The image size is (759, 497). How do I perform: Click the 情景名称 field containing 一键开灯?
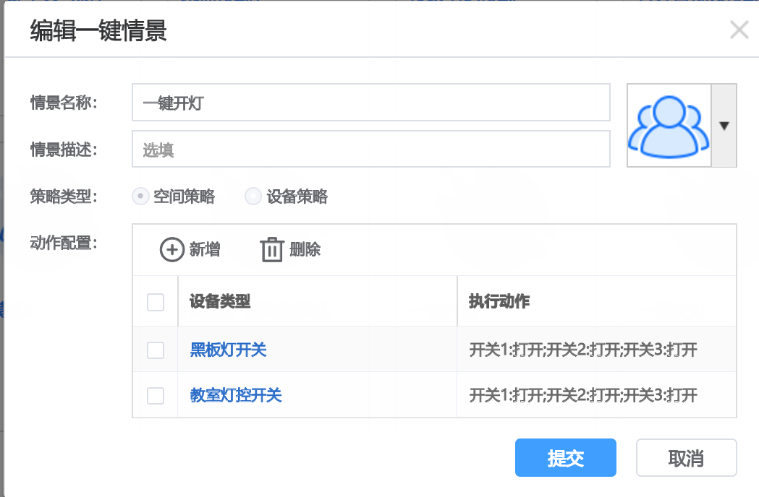(x=370, y=103)
